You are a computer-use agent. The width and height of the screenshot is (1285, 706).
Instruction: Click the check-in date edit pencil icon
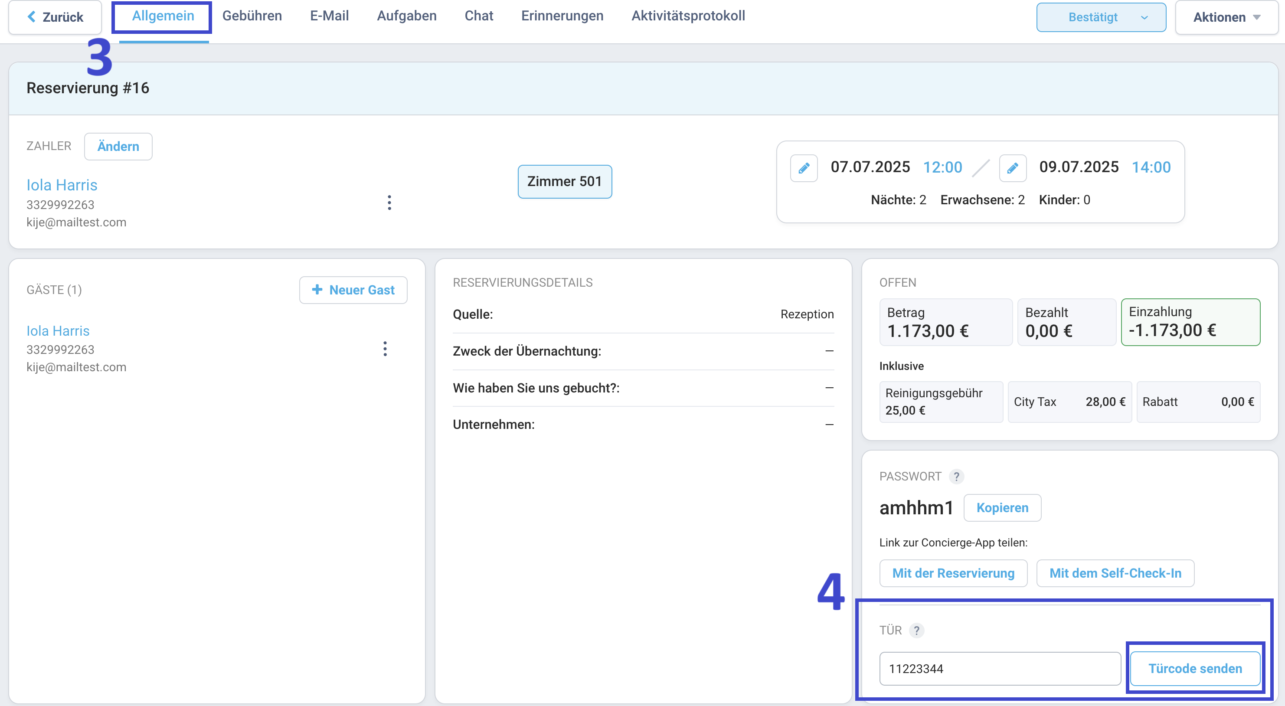[x=804, y=168]
